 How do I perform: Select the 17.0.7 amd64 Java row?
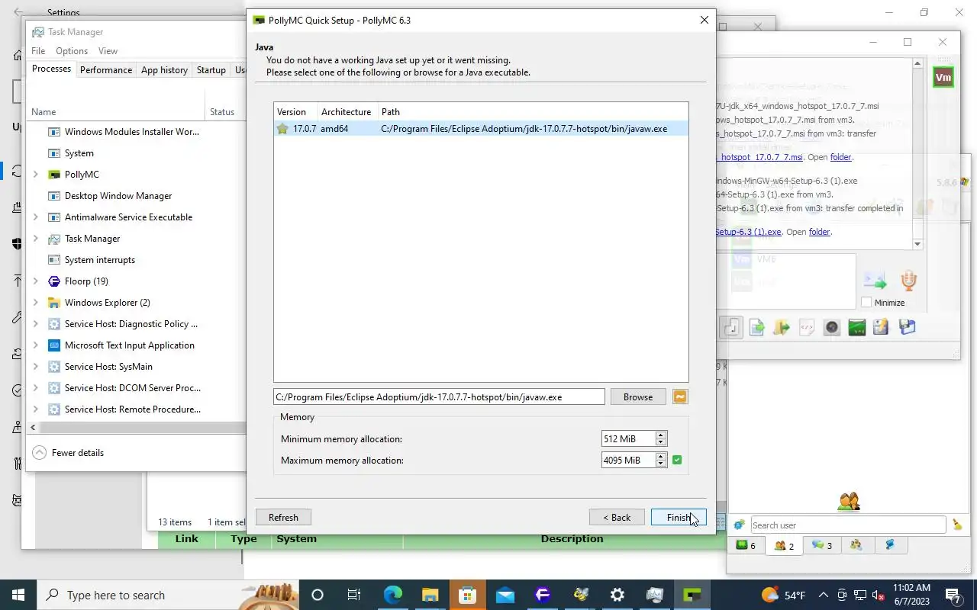point(481,129)
